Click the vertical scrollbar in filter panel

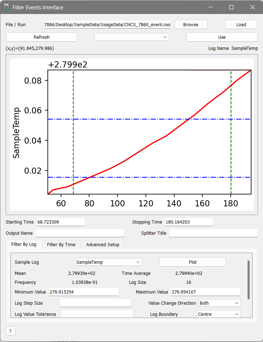coord(248,280)
